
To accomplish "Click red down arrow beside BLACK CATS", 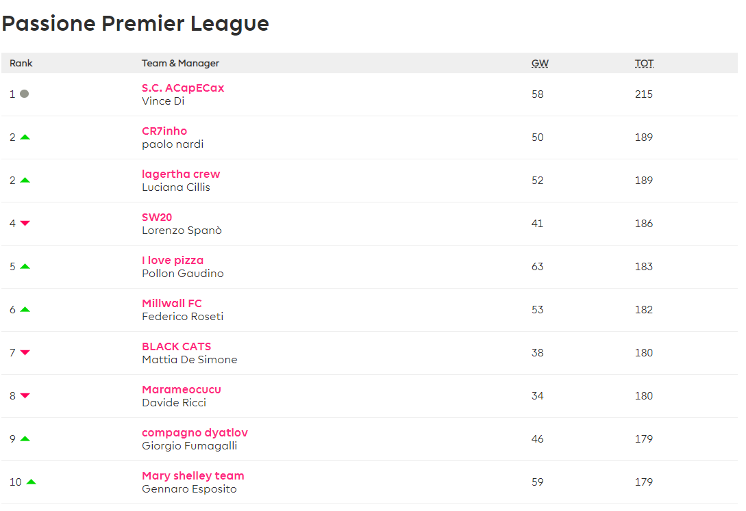I will pyautogui.click(x=25, y=353).
